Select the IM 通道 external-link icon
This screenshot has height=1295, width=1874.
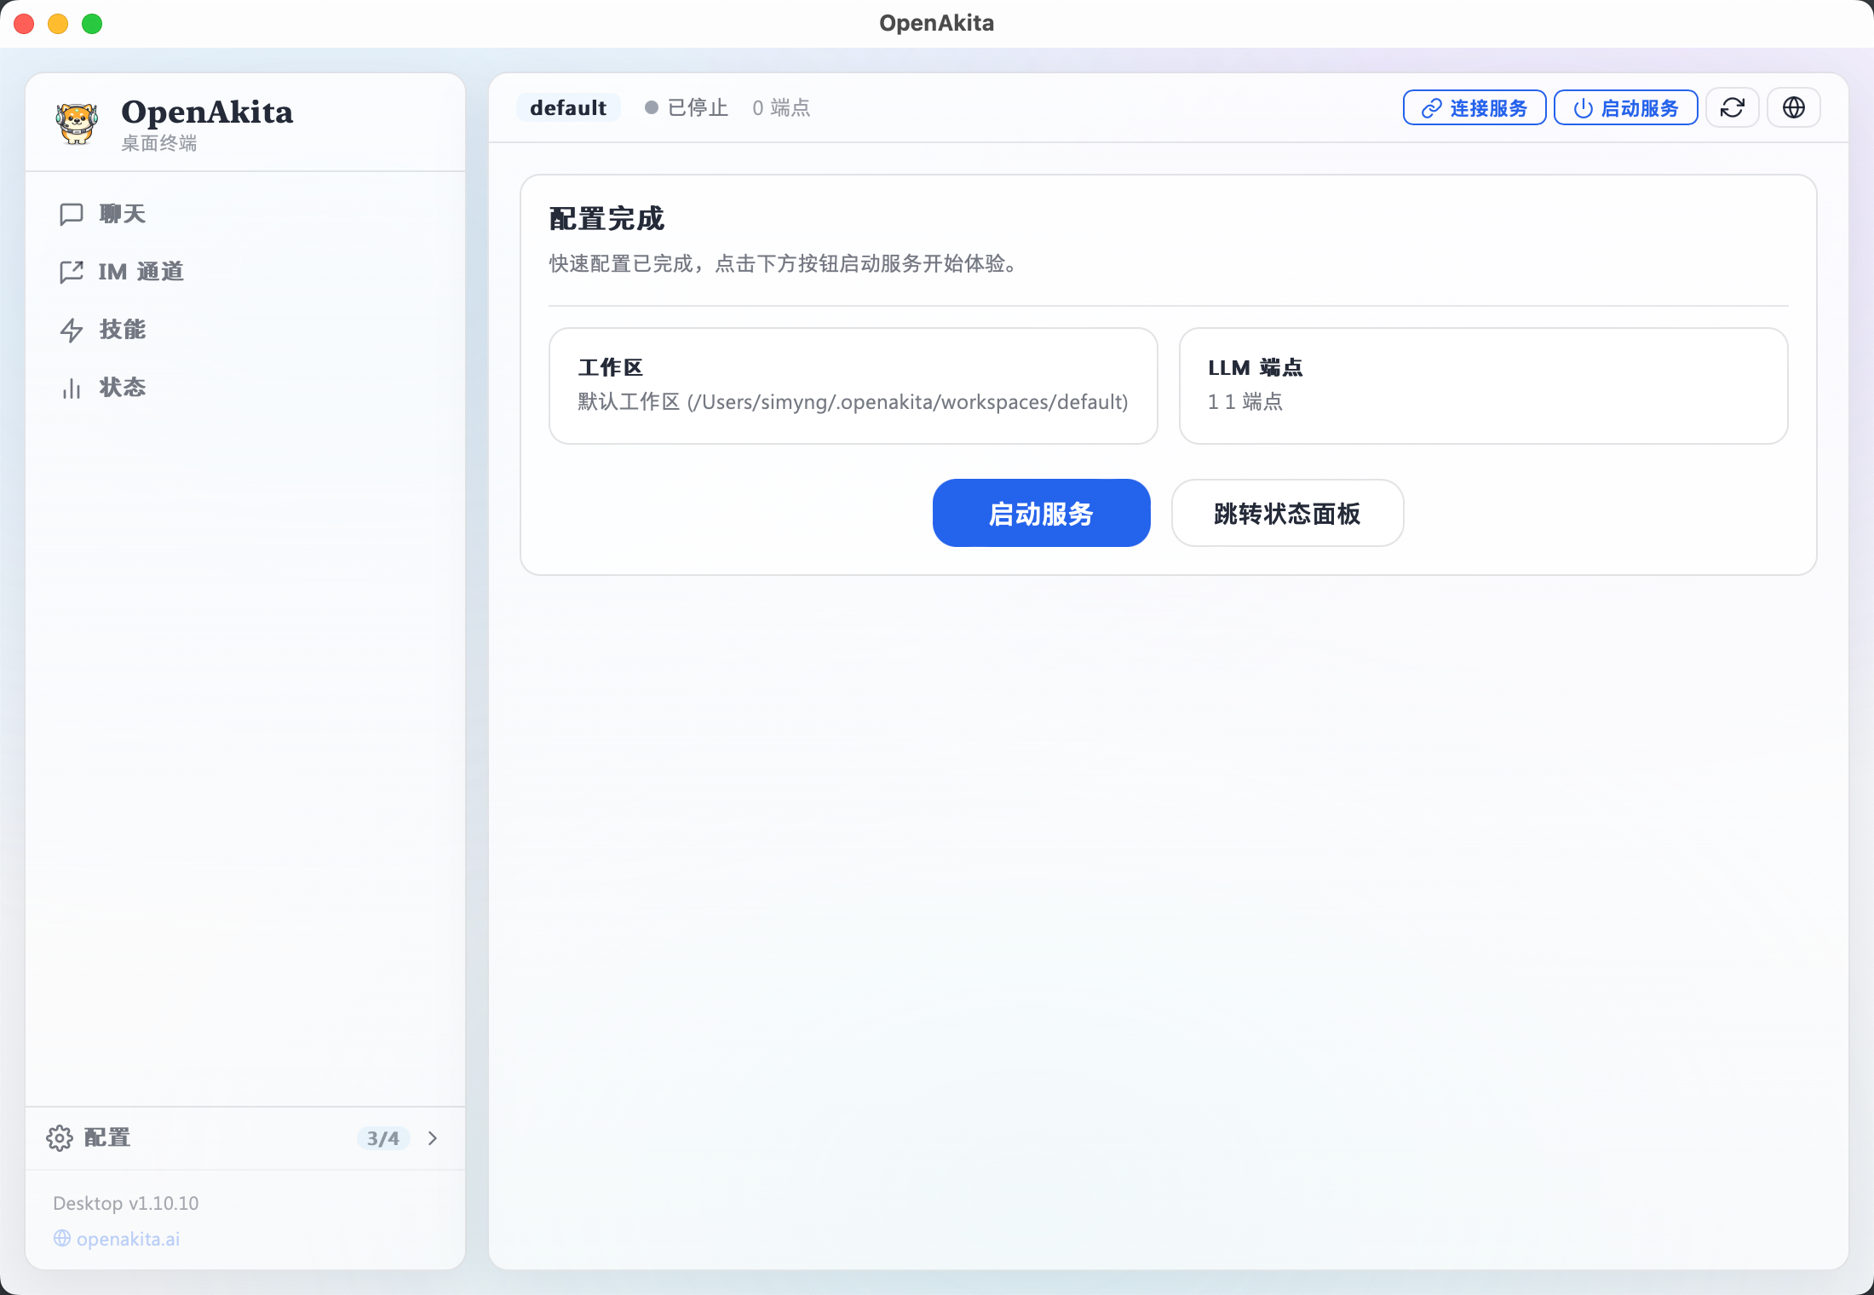[x=72, y=272]
